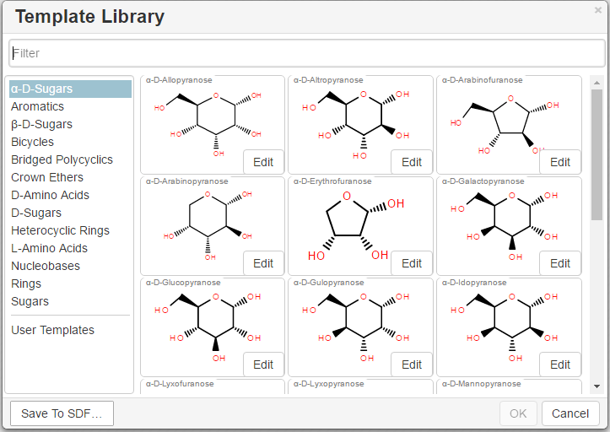Show the Crown Ethers templates
610x432 pixels.
click(47, 177)
